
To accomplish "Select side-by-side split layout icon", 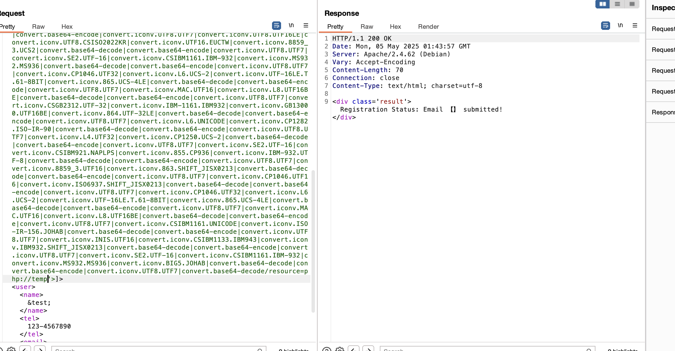I will pyautogui.click(x=602, y=4).
